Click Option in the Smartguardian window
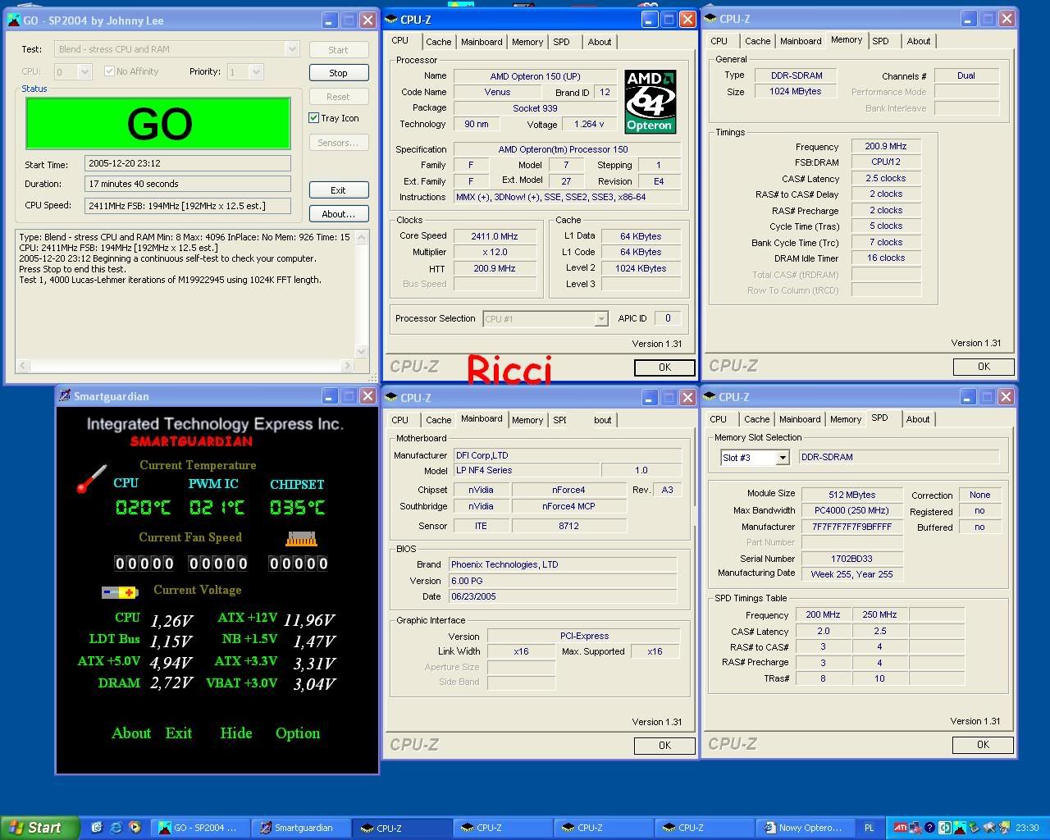Image resolution: width=1050 pixels, height=840 pixels. click(x=298, y=733)
